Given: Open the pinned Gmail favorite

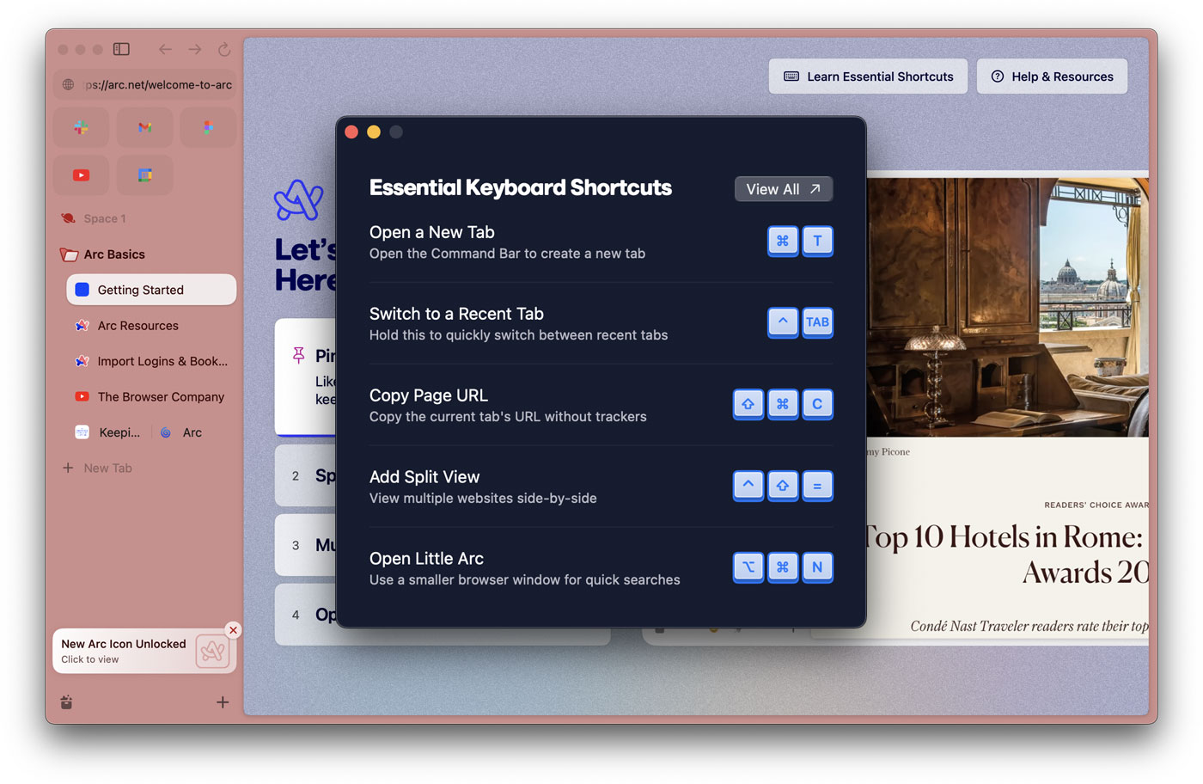Looking at the screenshot, I should [144, 127].
